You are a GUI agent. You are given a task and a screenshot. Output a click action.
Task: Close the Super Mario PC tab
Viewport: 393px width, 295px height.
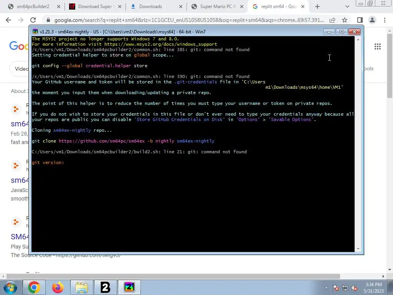tap(242, 7)
